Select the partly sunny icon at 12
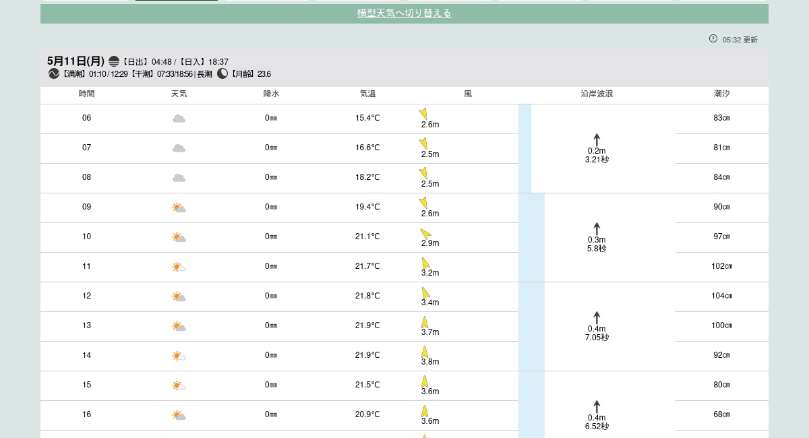This screenshot has height=438, width=809. pos(179,296)
